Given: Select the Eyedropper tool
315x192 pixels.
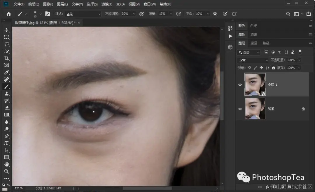Looking at the screenshot, I should (x=6, y=72).
